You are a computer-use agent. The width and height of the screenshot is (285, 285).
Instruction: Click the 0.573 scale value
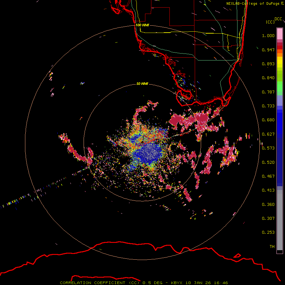(268, 148)
